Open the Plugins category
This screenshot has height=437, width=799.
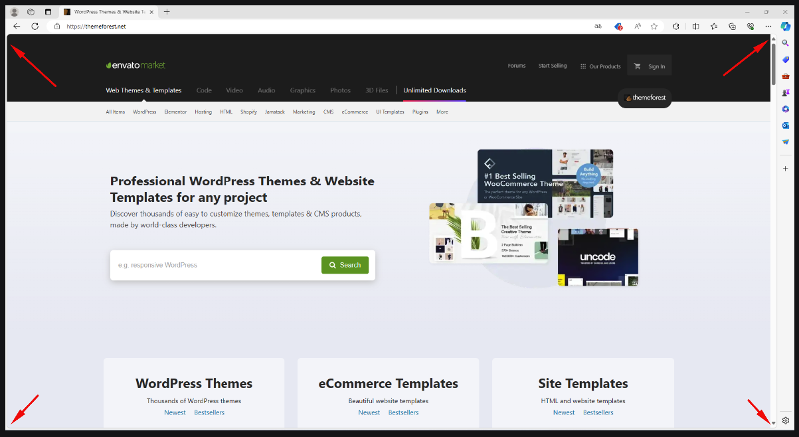(x=420, y=112)
